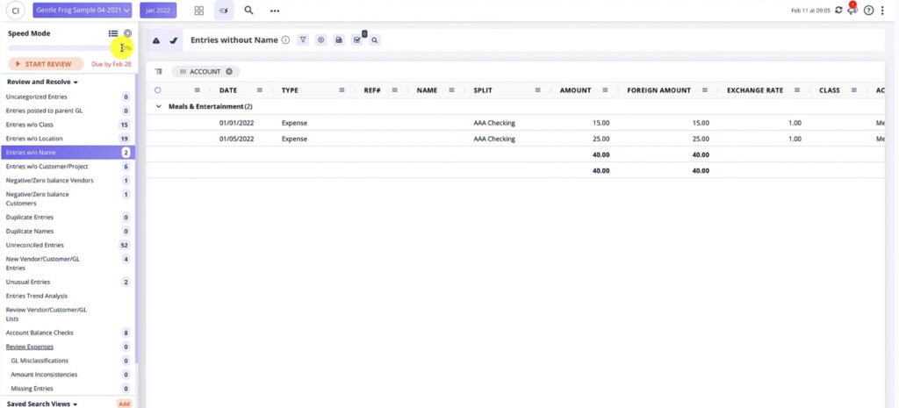Select Unreconciled Entries in sidebar
Screen dimensions: 899x408
pyautogui.click(x=35, y=245)
